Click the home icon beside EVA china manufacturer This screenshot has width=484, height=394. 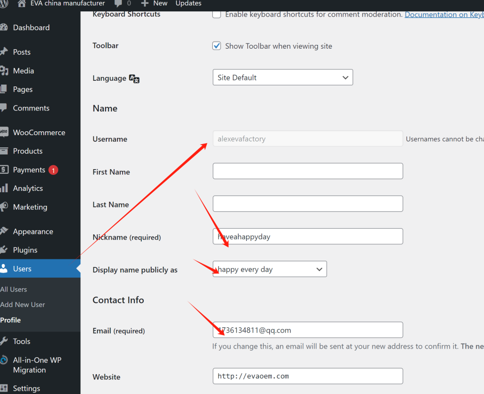[22, 3]
